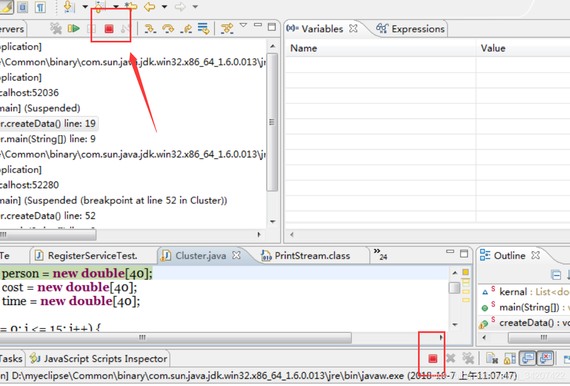
Task: Open Debug view menu triangle
Action: (243, 26)
